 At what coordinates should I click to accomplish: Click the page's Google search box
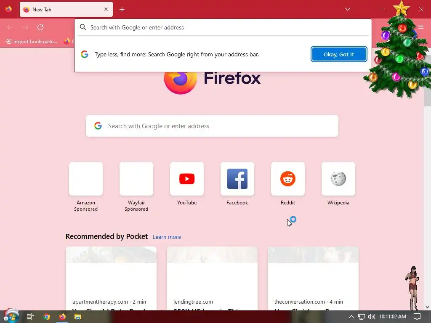[x=212, y=126]
